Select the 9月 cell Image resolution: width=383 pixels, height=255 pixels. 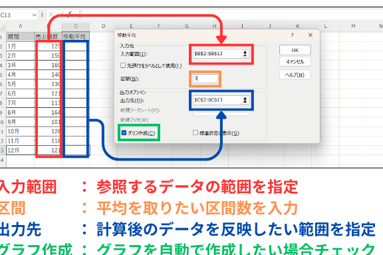point(20,122)
